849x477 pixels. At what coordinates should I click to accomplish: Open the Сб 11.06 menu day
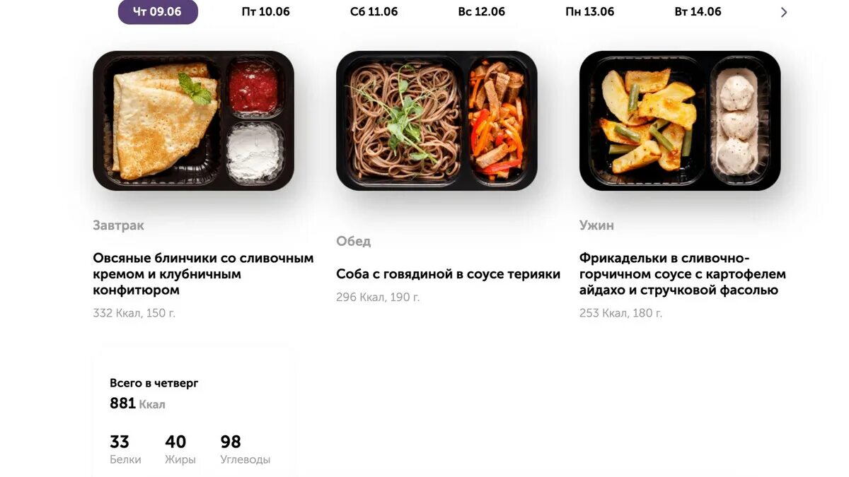pyautogui.click(x=374, y=12)
